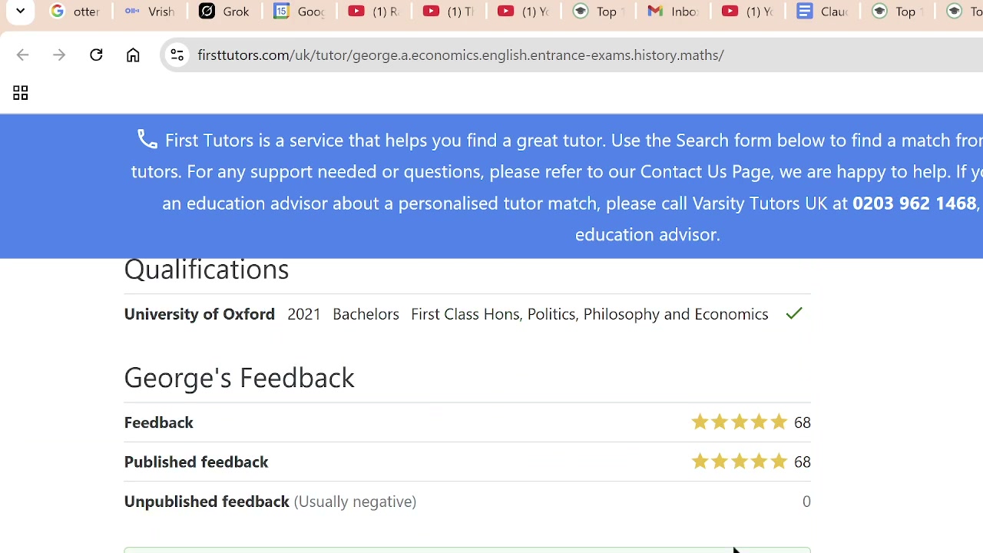Image resolution: width=983 pixels, height=553 pixels.
Task: Click the browser forward arrow
Action: pos(59,55)
